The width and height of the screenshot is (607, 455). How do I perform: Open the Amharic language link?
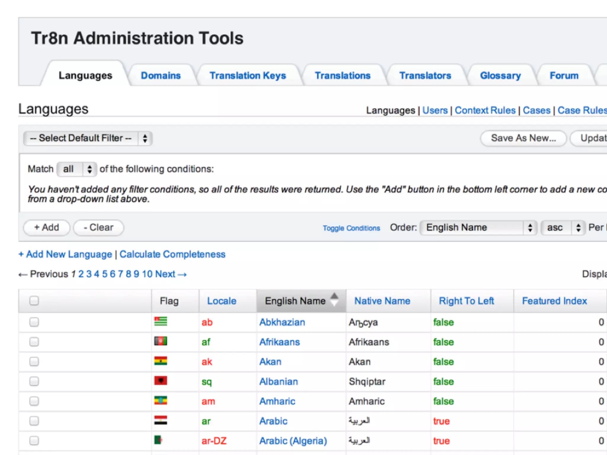click(x=277, y=401)
